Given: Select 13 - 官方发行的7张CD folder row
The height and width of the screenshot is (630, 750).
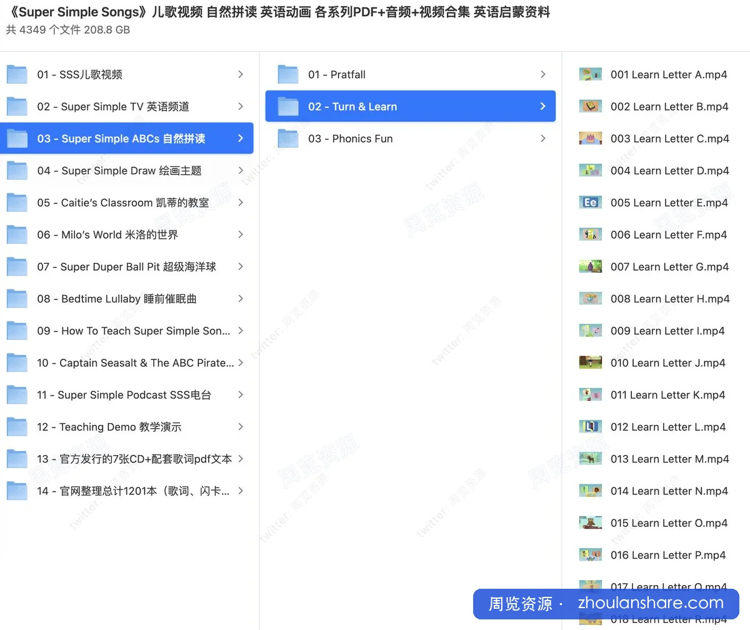Looking at the screenshot, I should point(127,459).
